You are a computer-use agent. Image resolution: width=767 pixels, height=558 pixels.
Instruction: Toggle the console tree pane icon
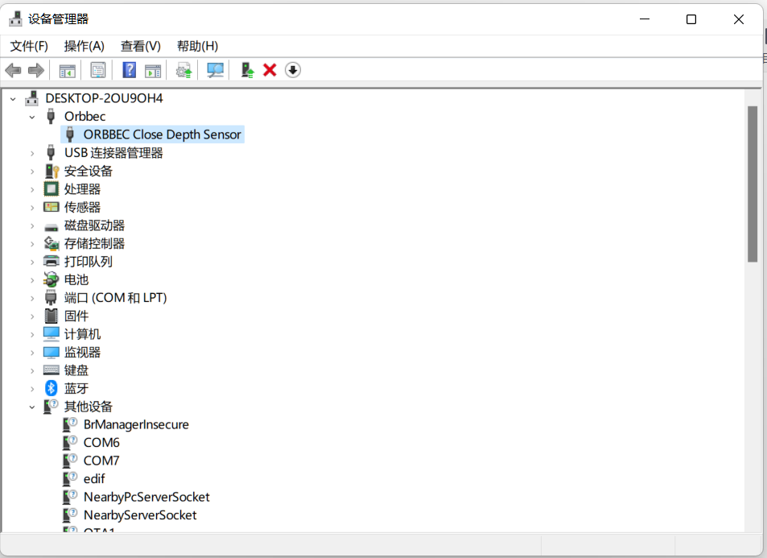[x=67, y=70]
